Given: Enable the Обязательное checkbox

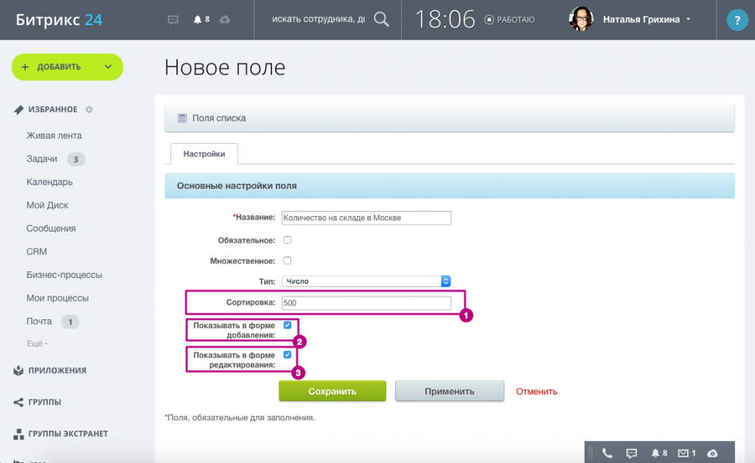Looking at the screenshot, I should coord(288,240).
